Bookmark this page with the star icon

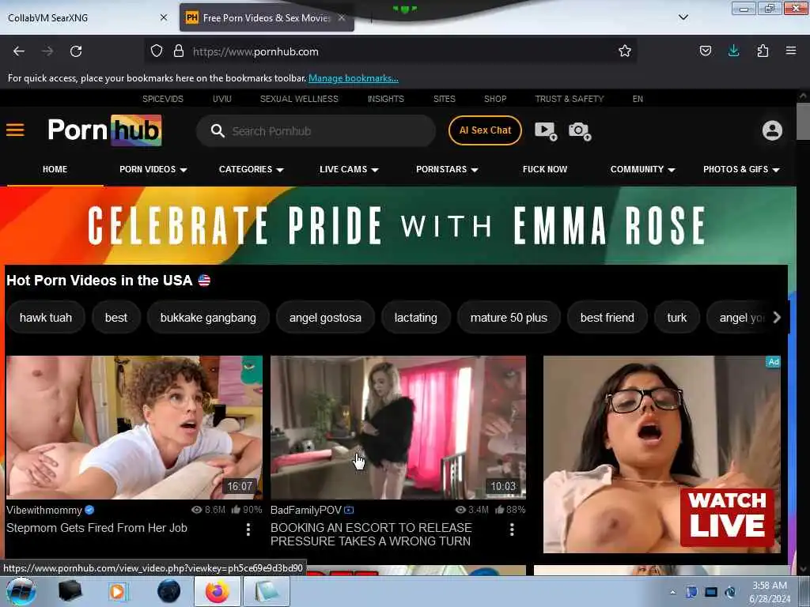pyautogui.click(x=625, y=51)
